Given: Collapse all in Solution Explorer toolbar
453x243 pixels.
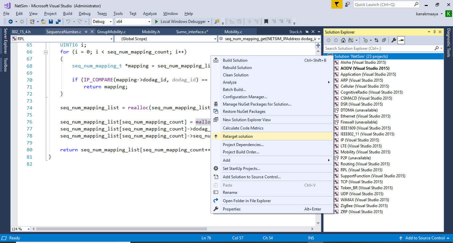Looking at the screenshot, I should [x=384, y=40].
